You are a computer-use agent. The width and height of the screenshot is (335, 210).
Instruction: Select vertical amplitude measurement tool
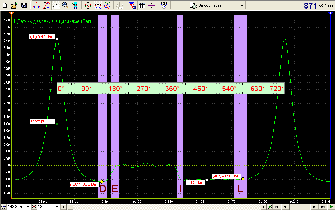pyautogui.click(x=46, y=6)
